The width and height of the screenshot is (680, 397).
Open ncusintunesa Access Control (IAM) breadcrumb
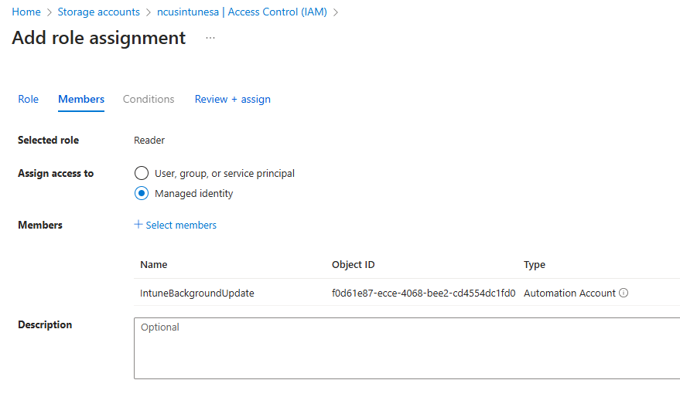tap(242, 12)
